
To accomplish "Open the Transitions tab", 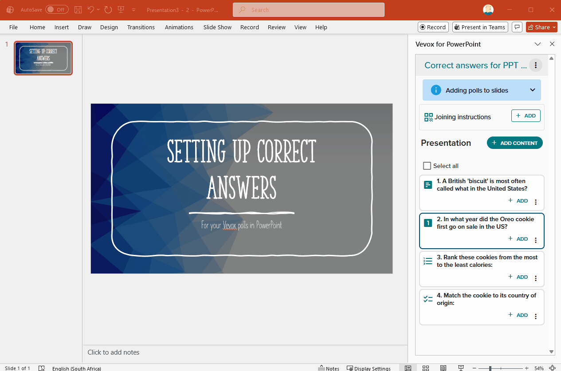I will click(x=141, y=27).
